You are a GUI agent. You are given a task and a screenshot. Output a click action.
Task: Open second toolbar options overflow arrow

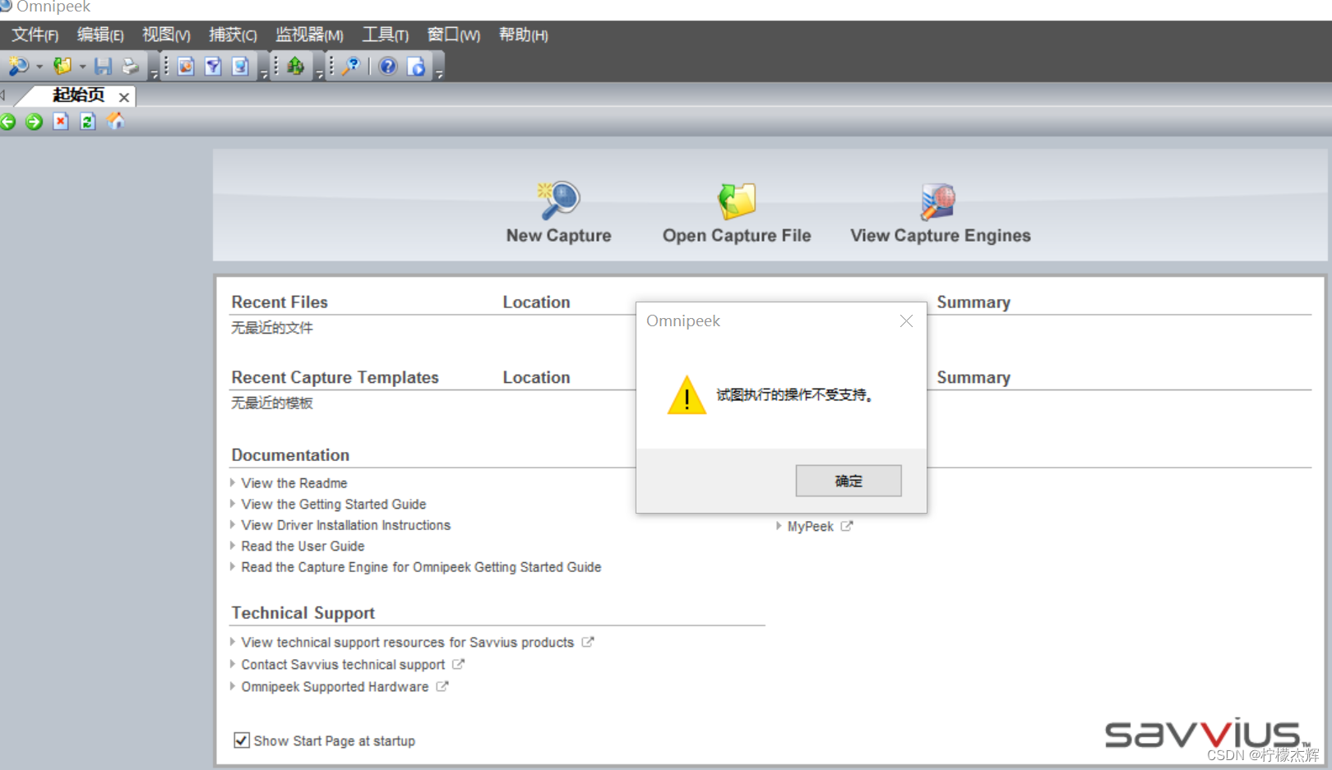[264, 75]
